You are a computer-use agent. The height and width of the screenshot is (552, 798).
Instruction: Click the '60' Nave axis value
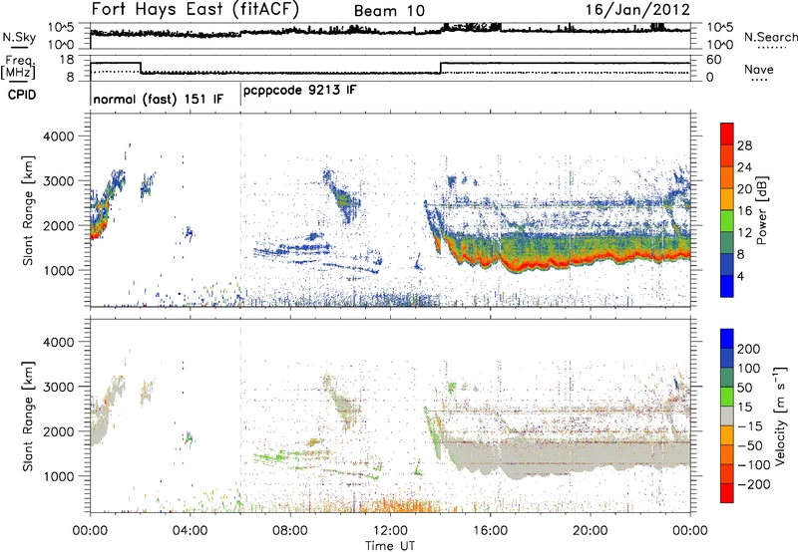tap(713, 60)
